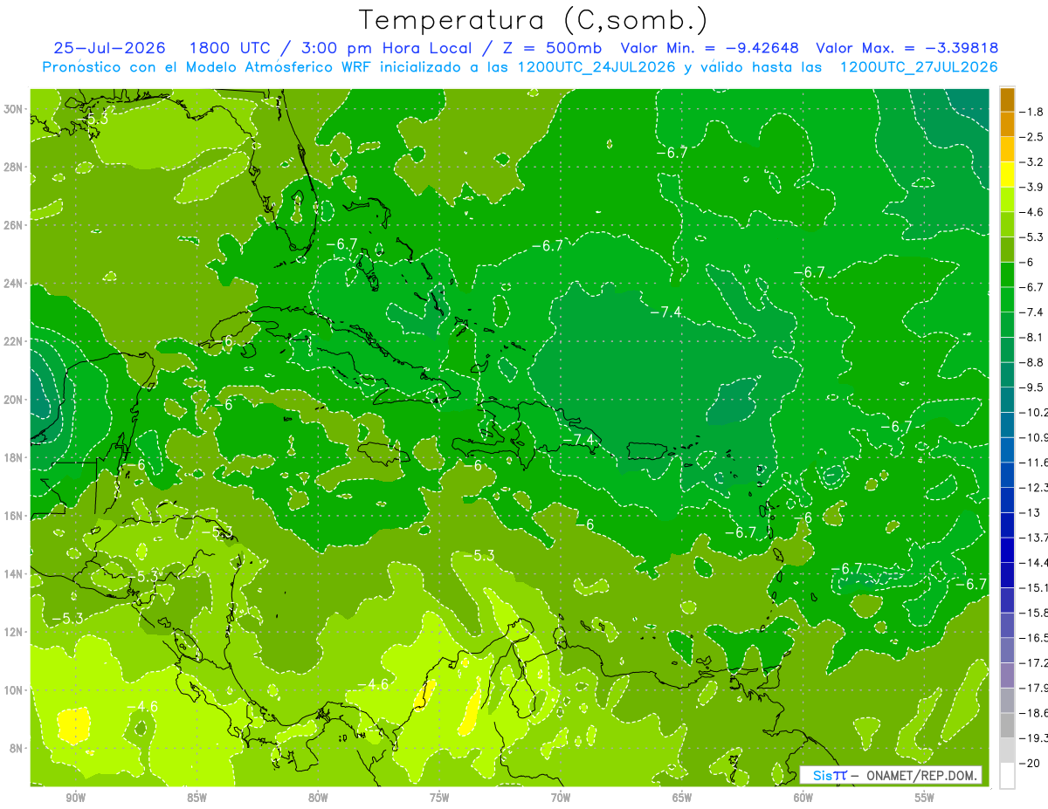The height and width of the screenshot is (809, 1048).
Task: Click the -13 label on the color scale
Action: coord(1031,512)
